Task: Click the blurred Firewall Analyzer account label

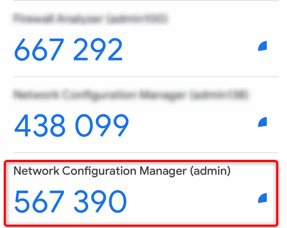Action: coord(90,19)
